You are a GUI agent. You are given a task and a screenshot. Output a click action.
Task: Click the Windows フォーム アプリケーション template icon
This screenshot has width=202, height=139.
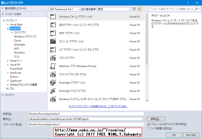53,17
